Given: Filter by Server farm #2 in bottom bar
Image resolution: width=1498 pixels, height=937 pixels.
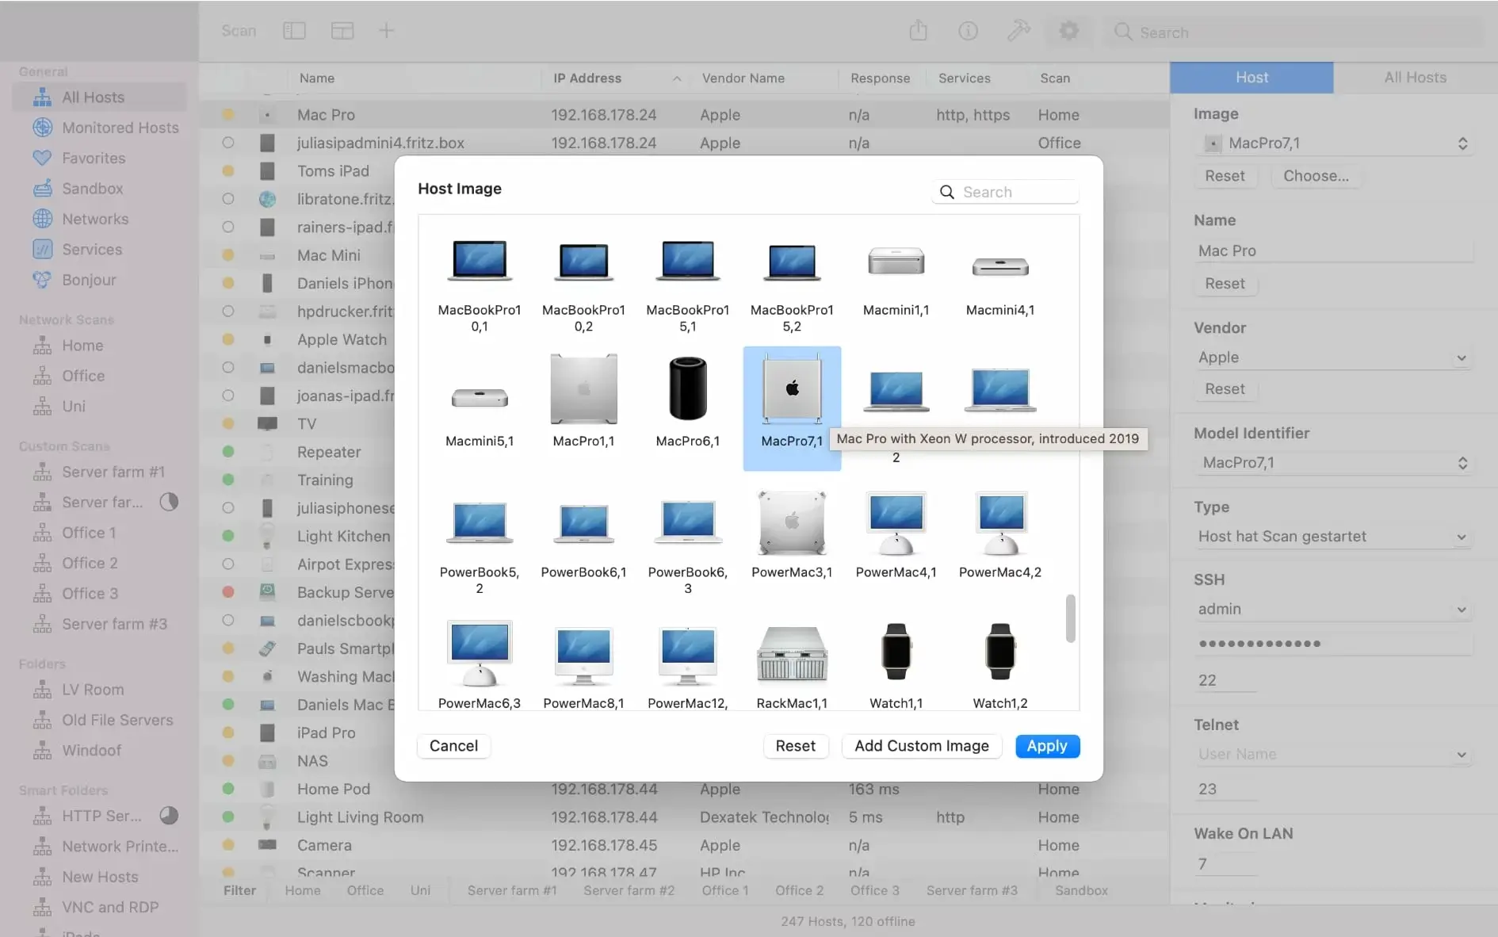Looking at the screenshot, I should [629, 891].
